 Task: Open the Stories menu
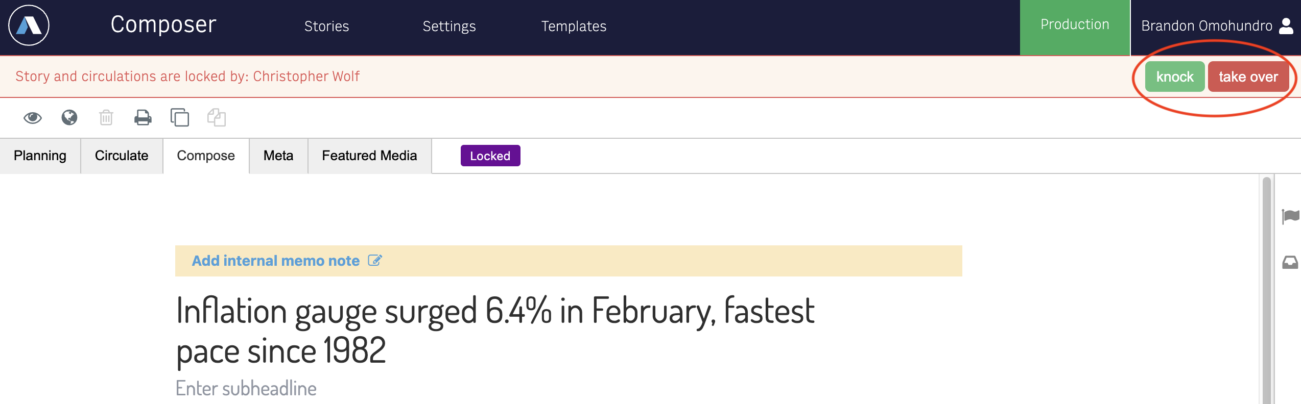[x=327, y=26]
